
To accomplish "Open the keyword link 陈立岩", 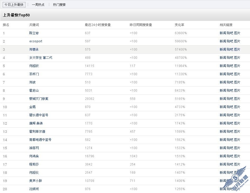I will point(34,33).
